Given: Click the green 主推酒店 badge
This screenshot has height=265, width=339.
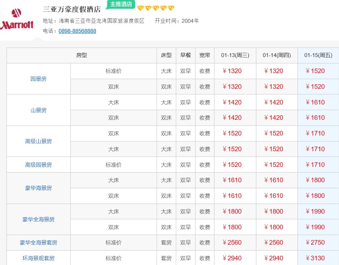Looking at the screenshot, I should [121, 4].
